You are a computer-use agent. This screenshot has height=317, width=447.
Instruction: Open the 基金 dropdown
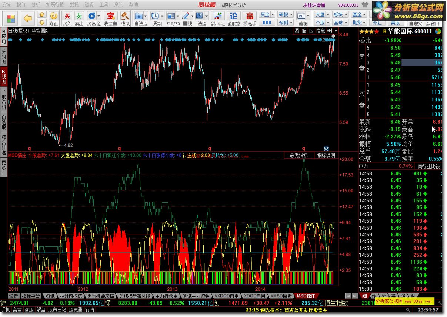[359, 14]
